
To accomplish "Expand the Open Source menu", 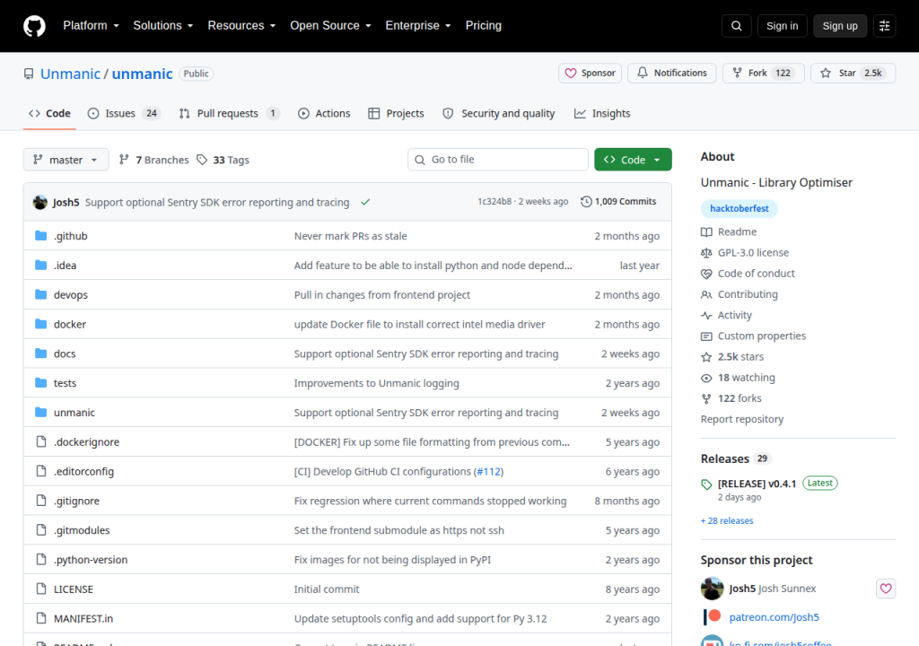I will (330, 26).
